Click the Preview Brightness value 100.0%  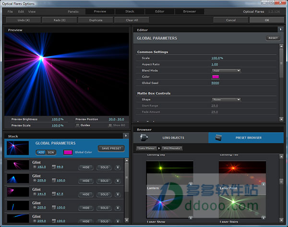[58, 119]
